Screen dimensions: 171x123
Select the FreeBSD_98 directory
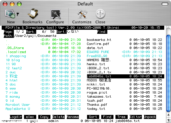125,56
